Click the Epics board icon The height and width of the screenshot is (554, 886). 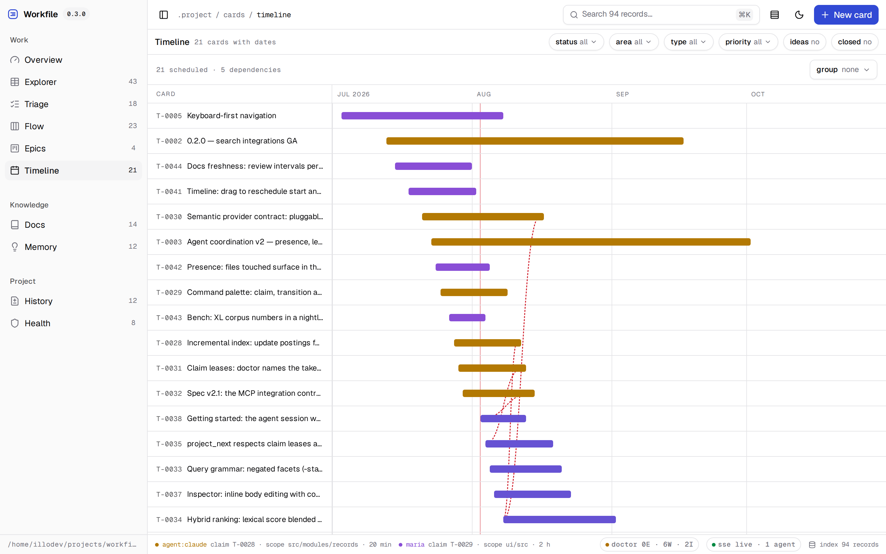tap(15, 148)
